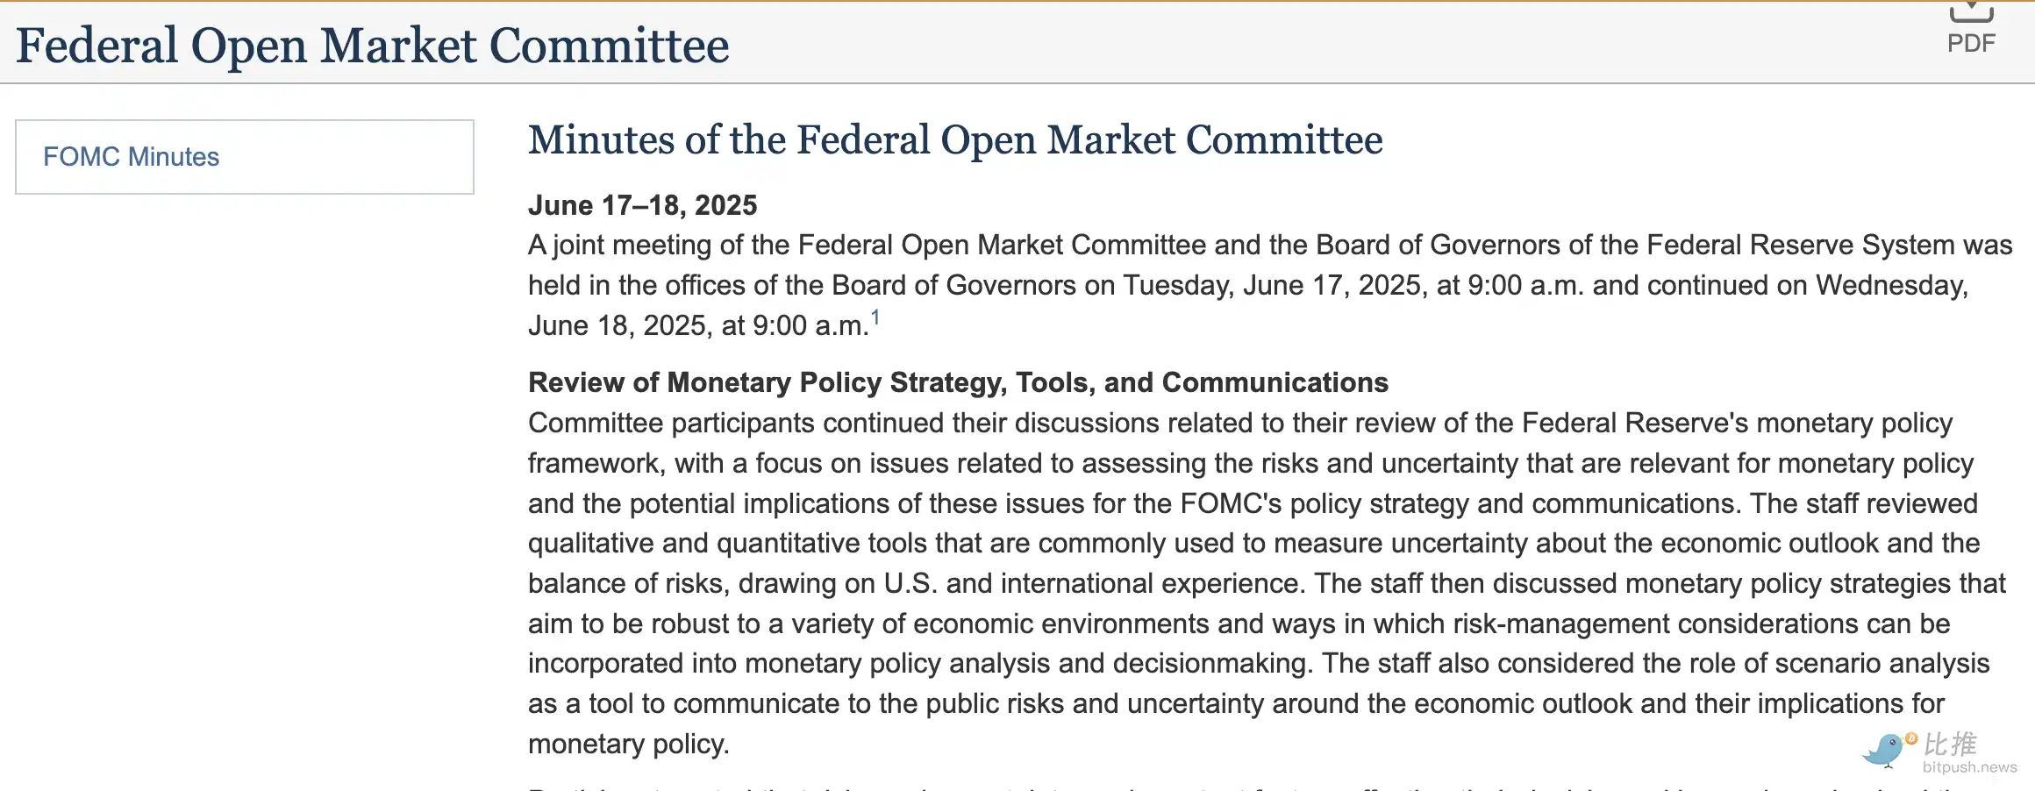This screenshot has height=791, width=2035.
Task: Click the orange coin badge on bird logo
Action: tap(1911, 738)
